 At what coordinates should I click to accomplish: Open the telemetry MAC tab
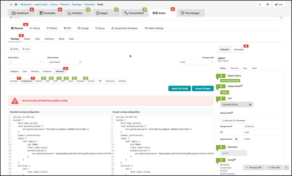tap(48, 81)
